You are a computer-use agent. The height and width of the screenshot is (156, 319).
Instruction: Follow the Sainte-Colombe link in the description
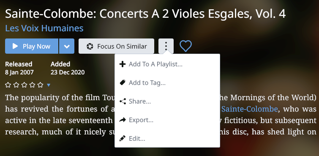click(249, 109)
